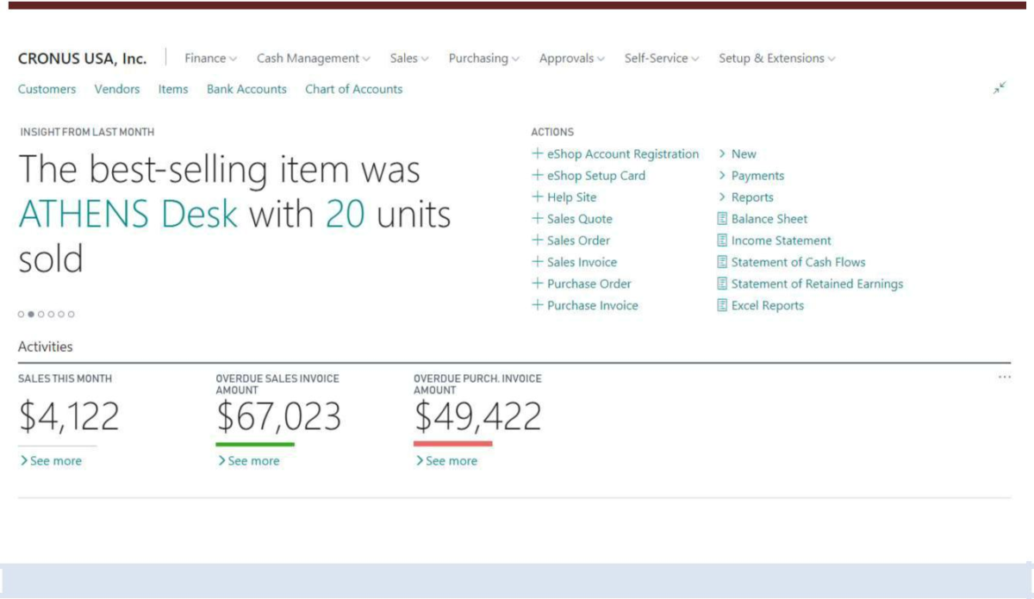Screen dimensions: 1034x599
Task: Open the $67,023 overdue sales invoice tile
Action: tap(278, 417)
